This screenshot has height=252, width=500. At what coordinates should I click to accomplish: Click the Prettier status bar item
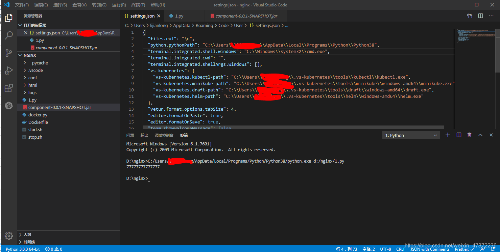click(x=465, y=249)
